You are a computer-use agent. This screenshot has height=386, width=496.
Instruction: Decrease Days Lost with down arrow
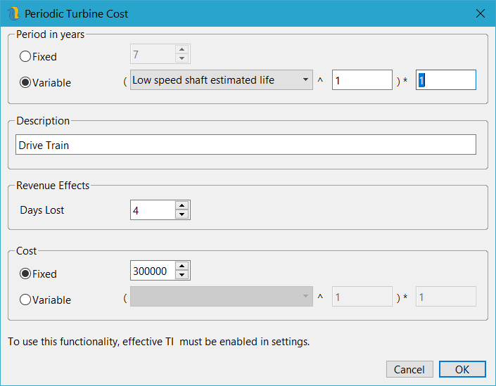(x=182, y=214)
